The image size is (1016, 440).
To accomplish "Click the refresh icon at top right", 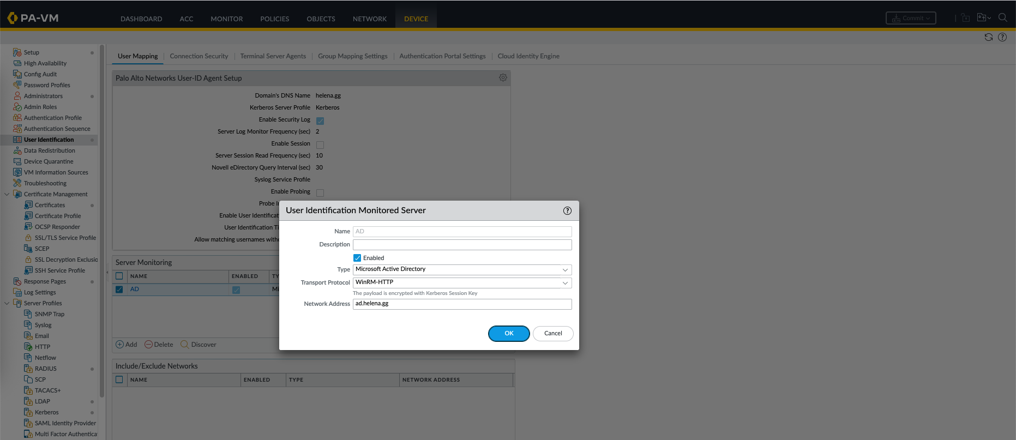I will click(988, 37).
